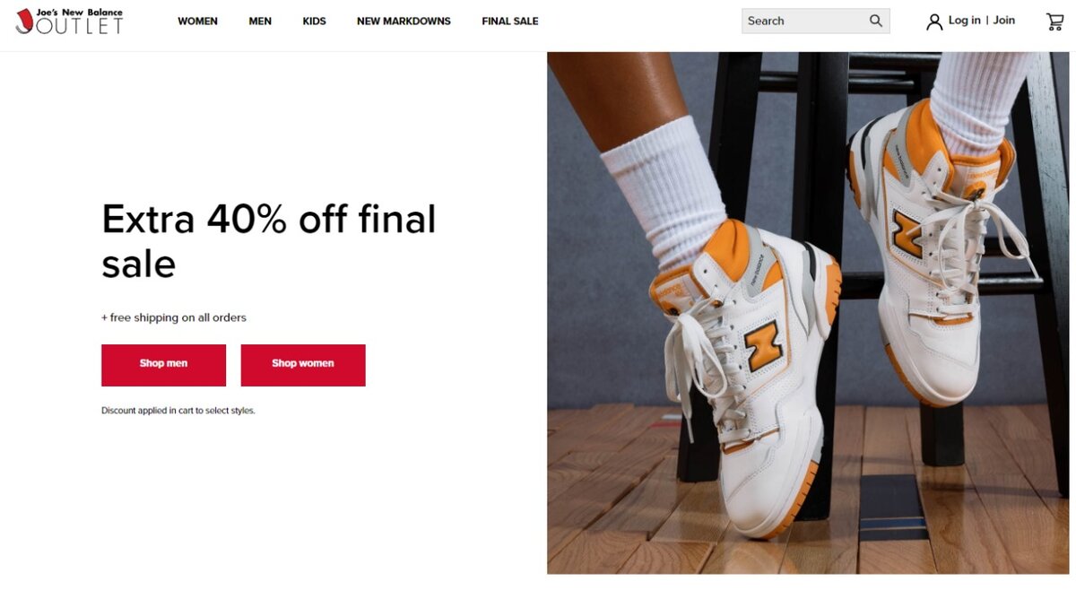The image size is (1076, 599).
Task: Go to the NEW MARKDOWNS section
Action: pyautogui.click(x=403, y=22)
